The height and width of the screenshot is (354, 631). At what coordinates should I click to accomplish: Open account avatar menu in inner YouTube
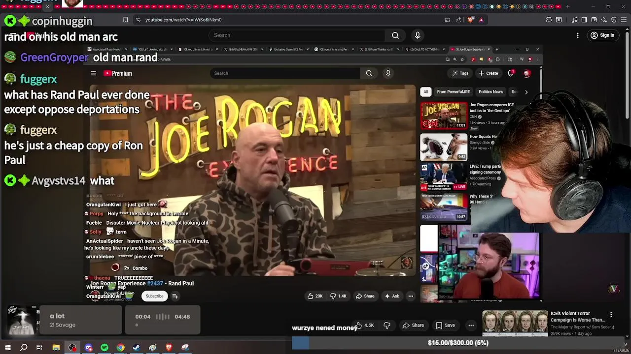point(526,73)
